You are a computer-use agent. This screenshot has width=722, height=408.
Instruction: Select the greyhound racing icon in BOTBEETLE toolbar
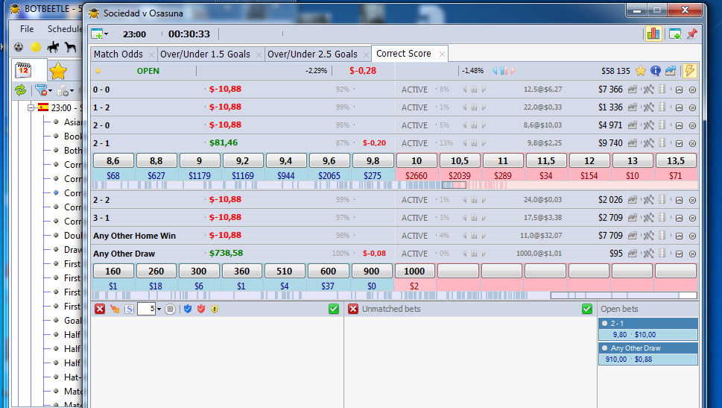coord(70,46)
